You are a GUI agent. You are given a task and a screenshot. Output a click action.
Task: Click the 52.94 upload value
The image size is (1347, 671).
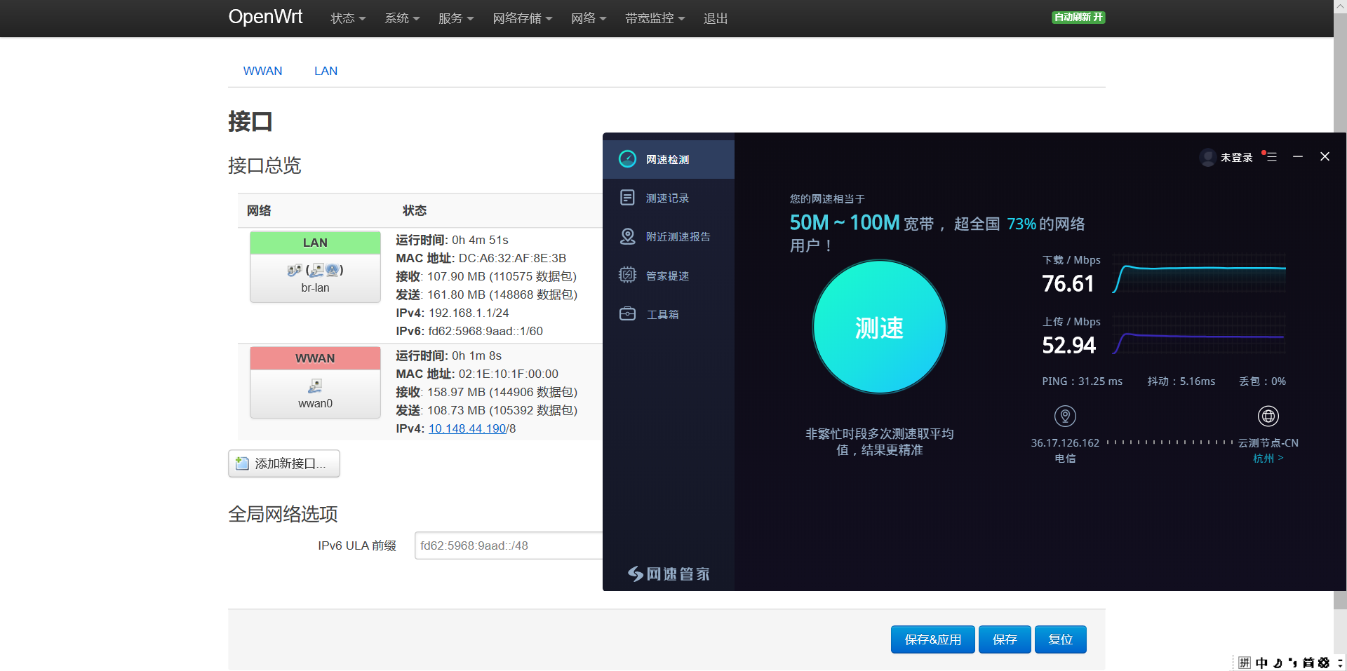pyautogui.click(x=1068, y=345)
